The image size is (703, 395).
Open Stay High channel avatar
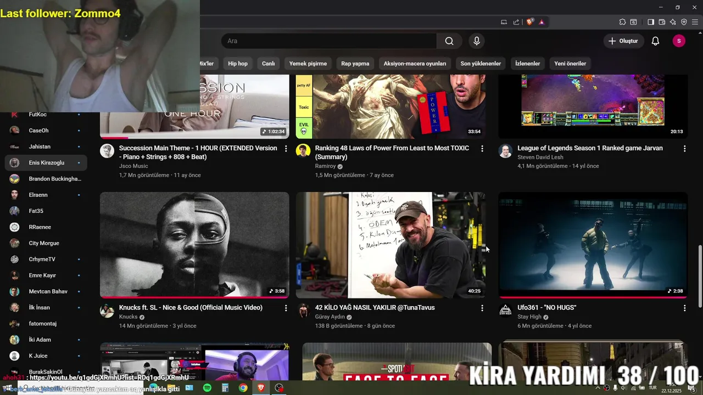505,311
